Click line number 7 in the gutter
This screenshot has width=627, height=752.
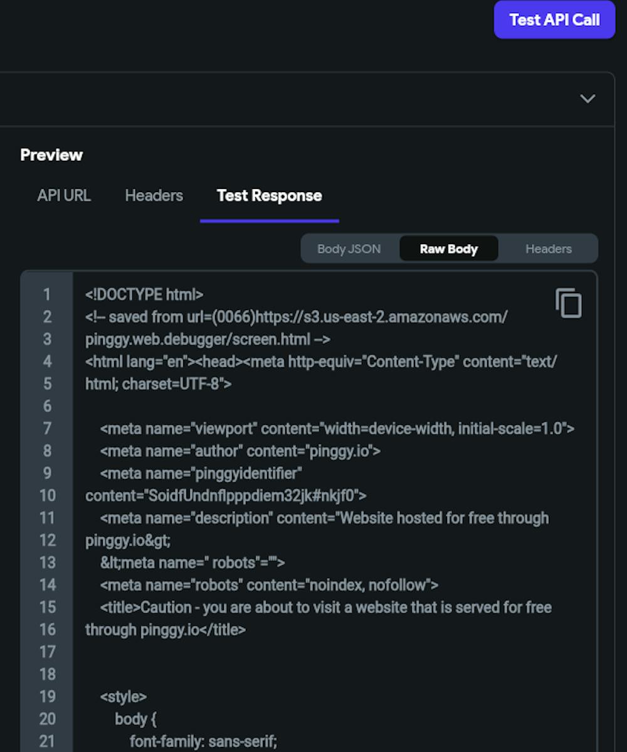coord(47,429)
